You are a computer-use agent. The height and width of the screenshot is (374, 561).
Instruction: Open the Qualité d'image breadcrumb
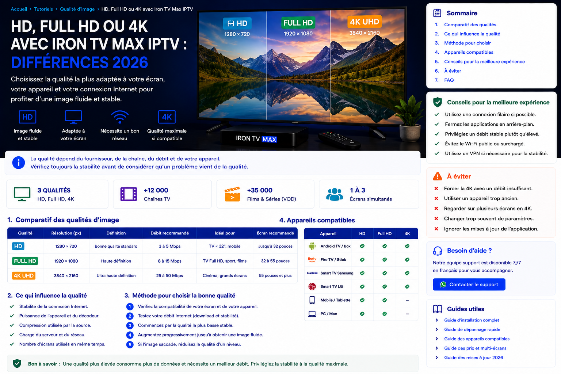pos(77,9)
